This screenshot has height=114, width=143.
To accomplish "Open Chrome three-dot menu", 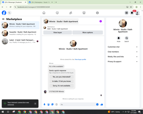I will tap(140, 7).
